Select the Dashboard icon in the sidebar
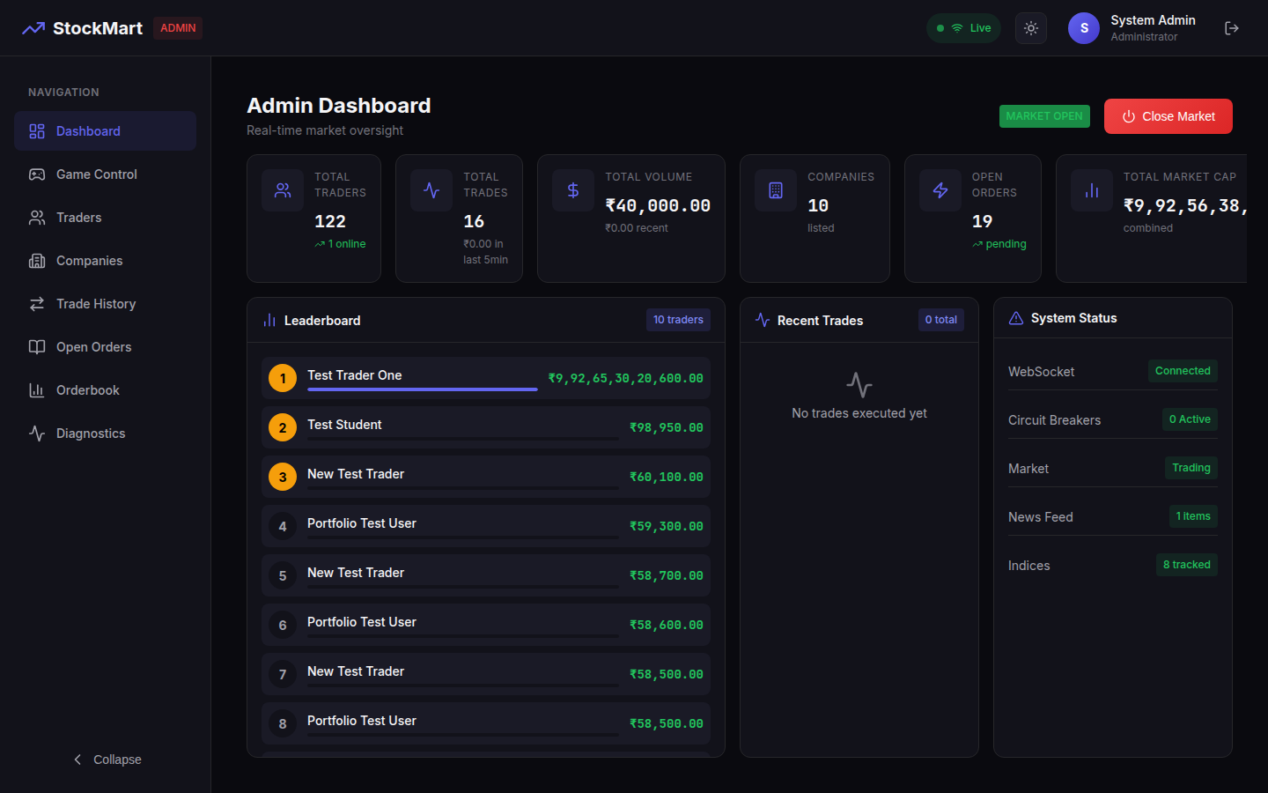The height and width of the screenshot is (793, 1268). [x=36, y=130]
